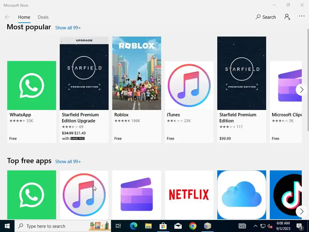Click the Game Pass badge
309x232 pixels.
[78, 138]
